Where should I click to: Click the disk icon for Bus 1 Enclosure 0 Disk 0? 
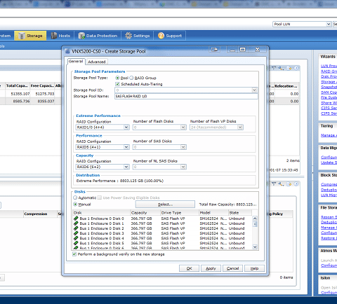tap(76, 219)
